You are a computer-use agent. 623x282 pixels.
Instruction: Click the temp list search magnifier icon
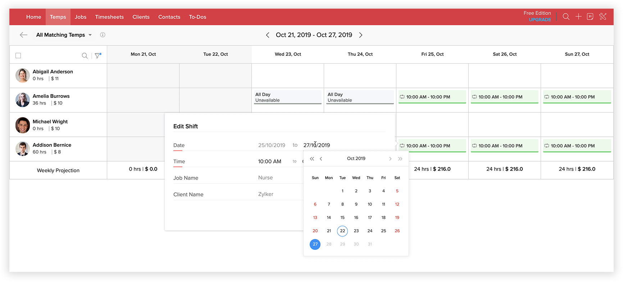pyautogui.click(x=85, y=56)
